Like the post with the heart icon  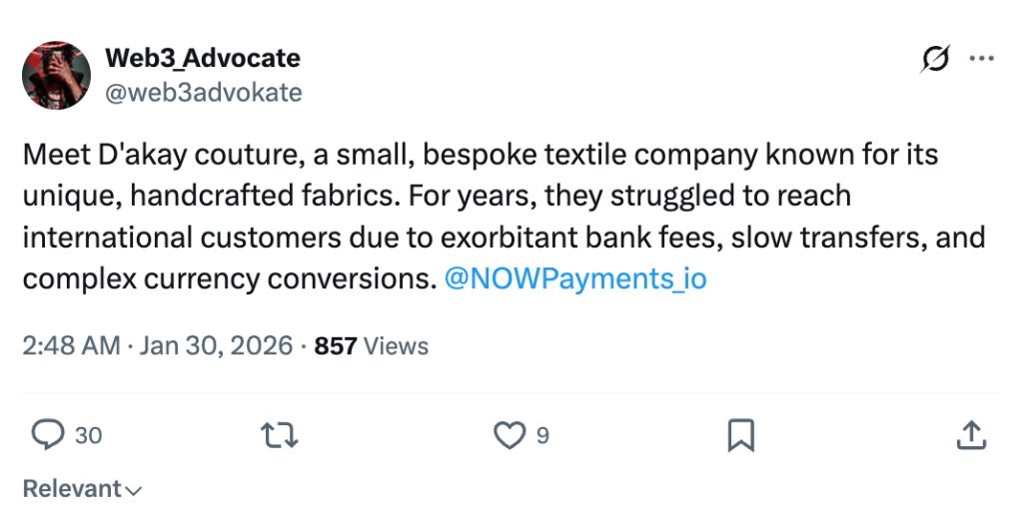(x=510, y=435)
